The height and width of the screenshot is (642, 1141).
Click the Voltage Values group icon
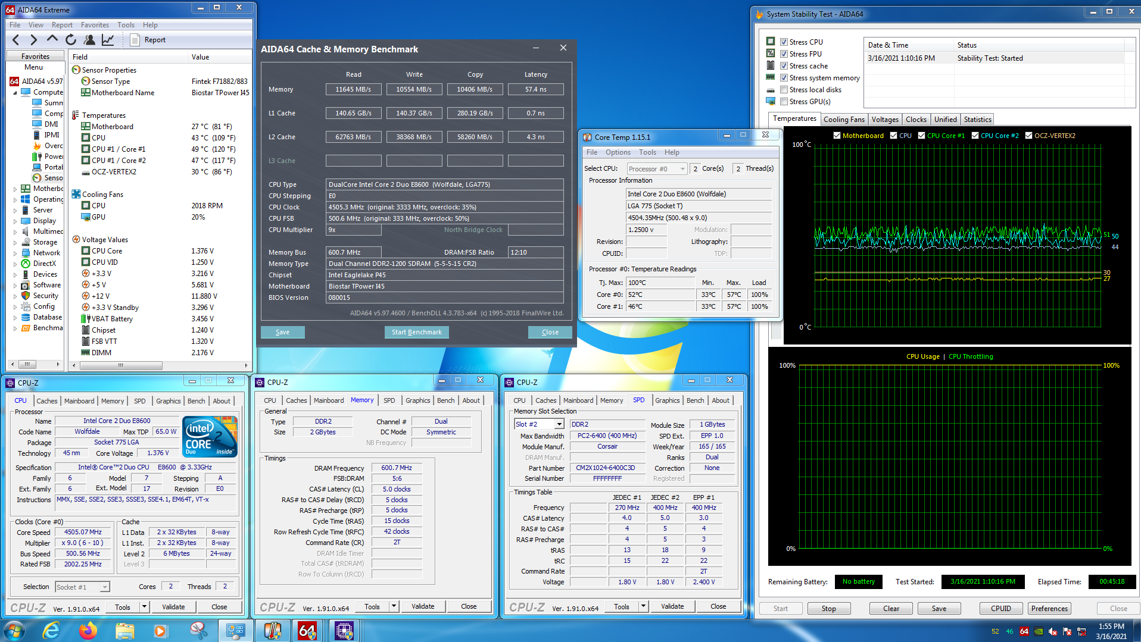click(x=76, y=240)
